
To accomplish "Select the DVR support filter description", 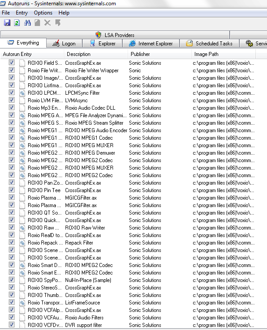I will tap(84, 325).
